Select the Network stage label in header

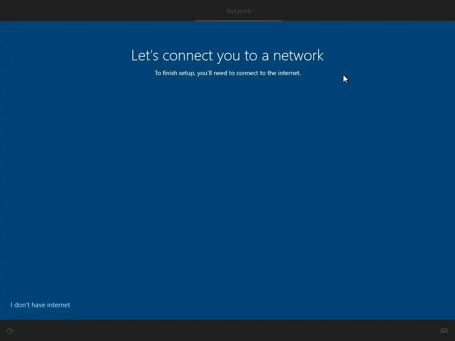point(239,11)
